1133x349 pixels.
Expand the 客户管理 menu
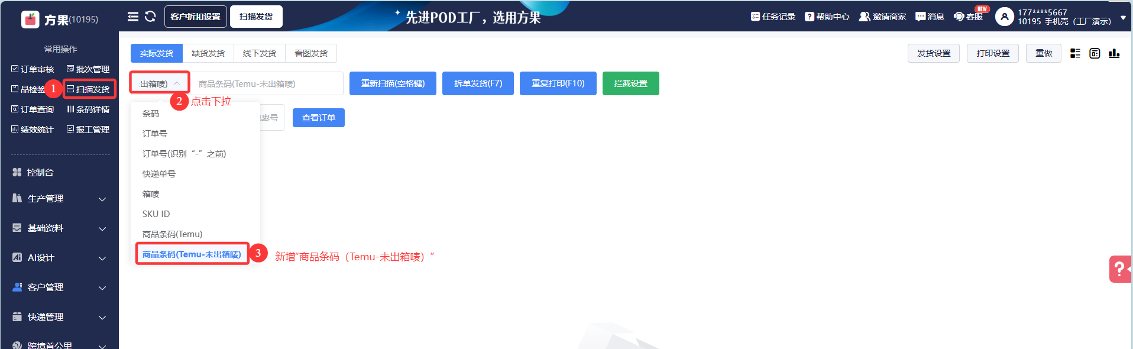59,287
